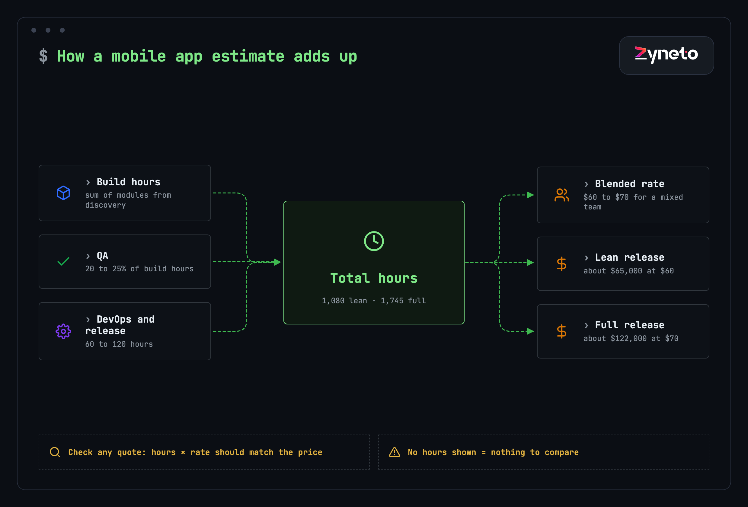This screenshot has width=748, height=507.
Task: Click '$60 to $70 for a mixed team' text
Action: 633,202
